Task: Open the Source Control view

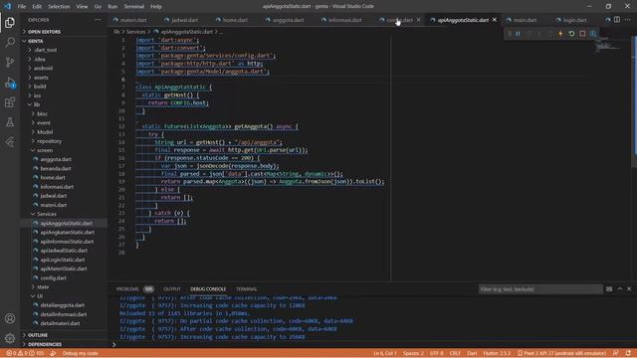Action: [10, 62]
